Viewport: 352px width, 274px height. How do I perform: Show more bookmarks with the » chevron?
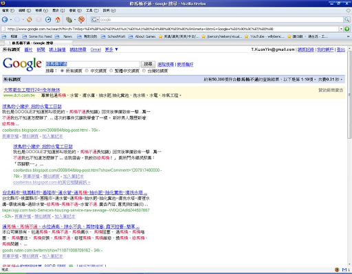click(x=348, y=36)
